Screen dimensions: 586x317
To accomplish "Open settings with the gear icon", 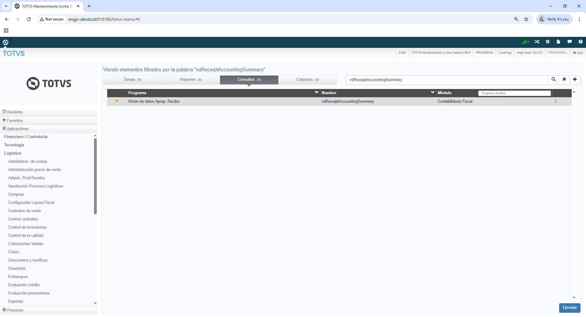I will (548, 42).
